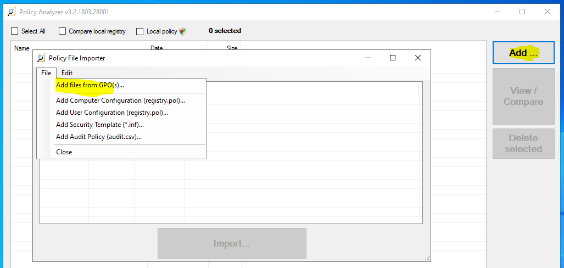The image size is (564, 268).
Task: Minimize the Policy Analyzer window
Action: pyautogui.click(x=498, y=12)
